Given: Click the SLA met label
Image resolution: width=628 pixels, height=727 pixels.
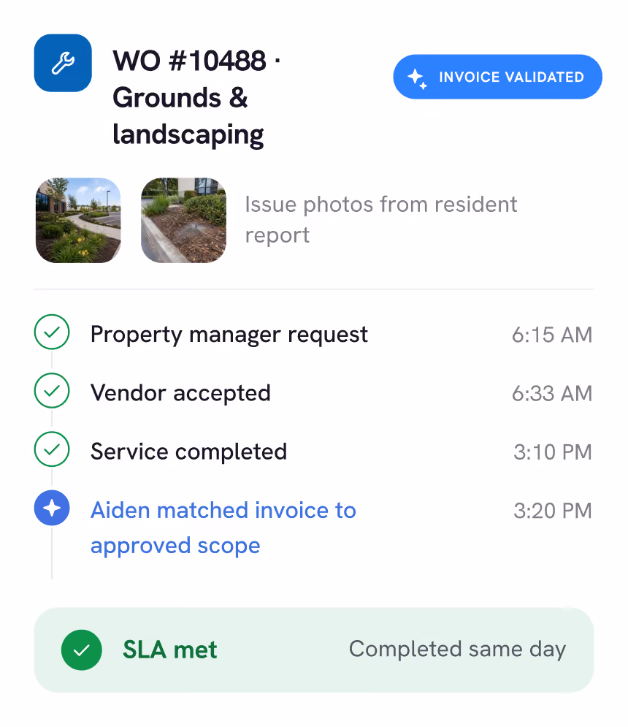Looking at the screenshot, I should click(x=169, y=650).
